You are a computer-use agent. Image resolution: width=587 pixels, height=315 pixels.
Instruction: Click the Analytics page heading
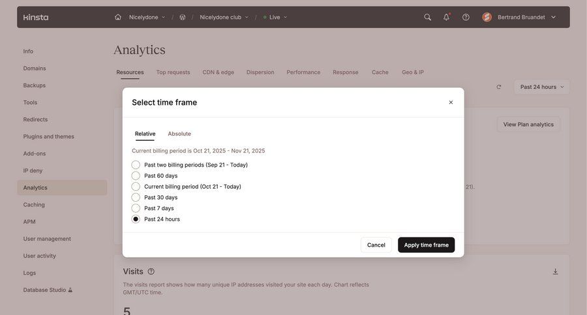click(x=140, y=50)
